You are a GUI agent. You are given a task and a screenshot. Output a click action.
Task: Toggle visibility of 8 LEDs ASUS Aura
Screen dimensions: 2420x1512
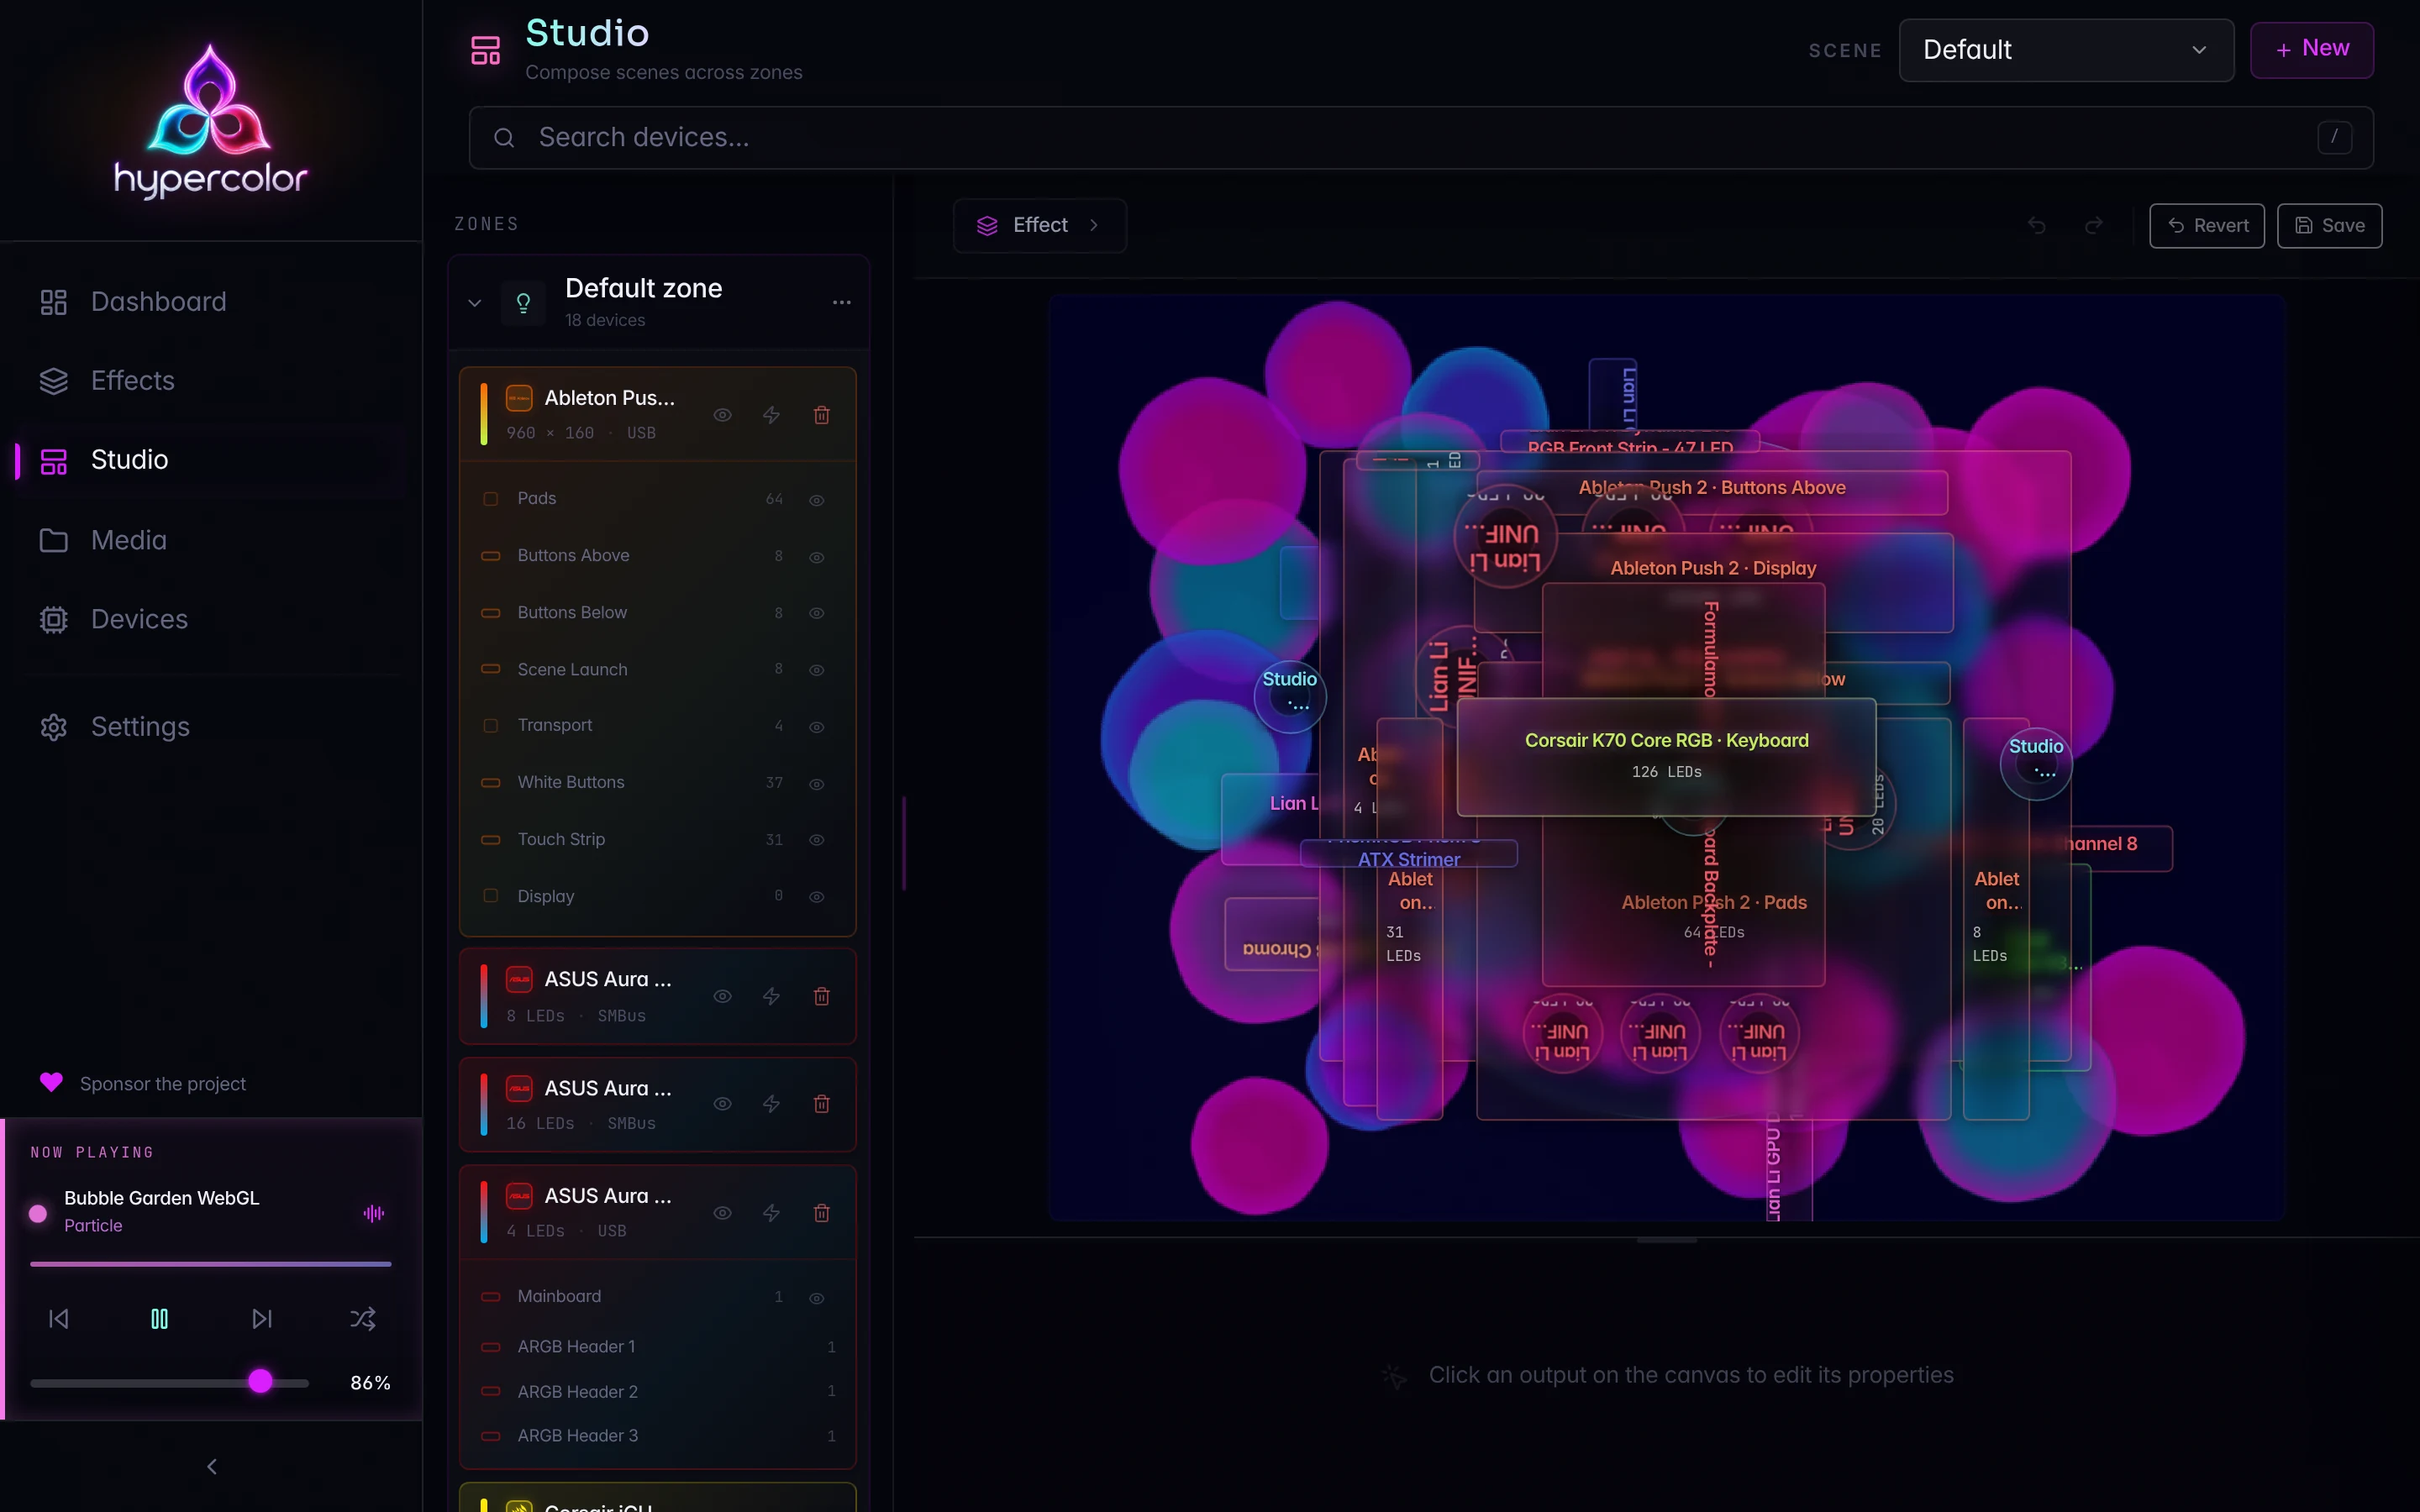(722, 996)
